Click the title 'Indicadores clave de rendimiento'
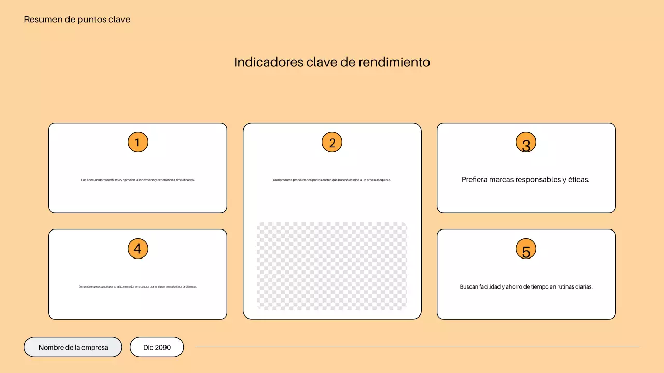Image resolution: width=664 pixels, height=373 pixels. pos(331,62)
